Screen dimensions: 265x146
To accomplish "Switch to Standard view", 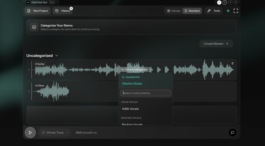I will pyautogui.click(x=192, y=11).
